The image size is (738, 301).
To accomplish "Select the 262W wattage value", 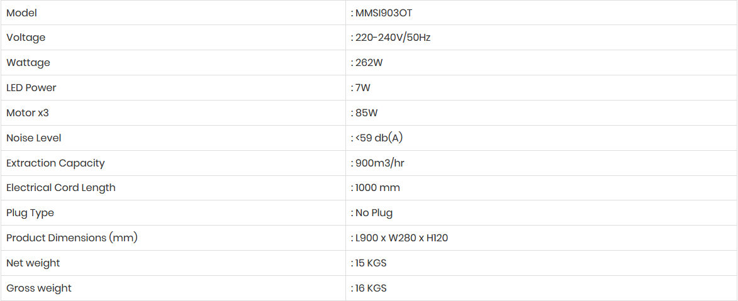I will point(369,63).
